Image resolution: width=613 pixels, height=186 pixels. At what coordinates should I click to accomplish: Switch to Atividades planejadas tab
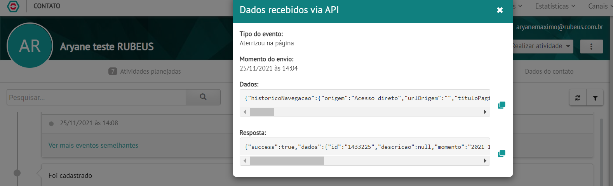(x=145, y=71)
